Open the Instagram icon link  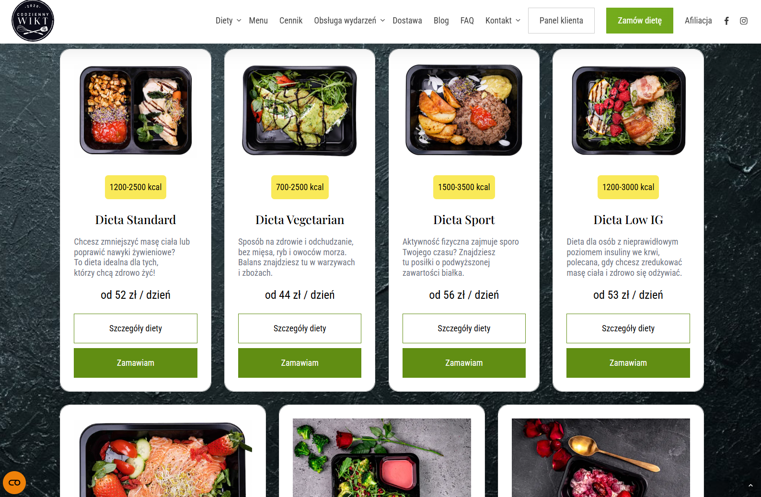pos(744,21)
